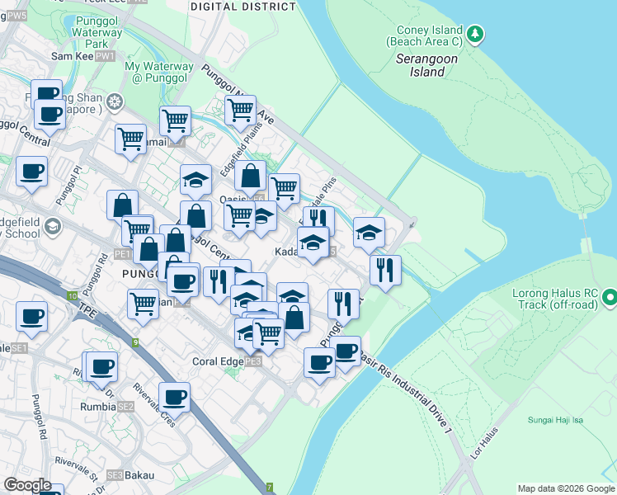This screenshot has height=495, width=617.
Task: Click the Lor Halus road label
Action: click(x=484, y=443)
